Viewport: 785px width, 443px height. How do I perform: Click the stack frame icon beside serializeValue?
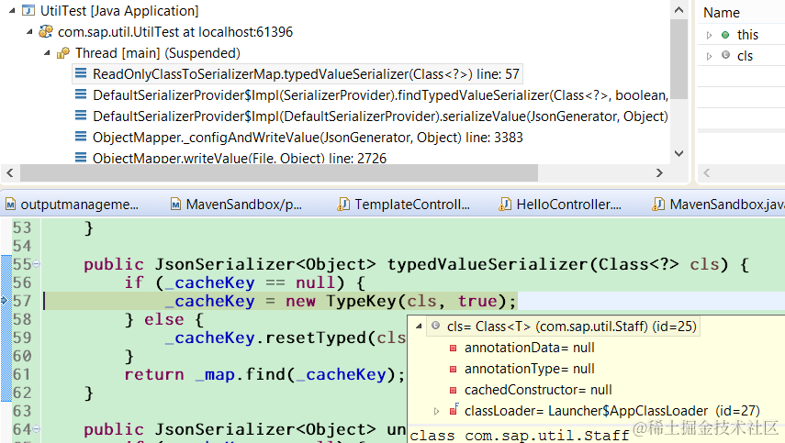[81, 116]
